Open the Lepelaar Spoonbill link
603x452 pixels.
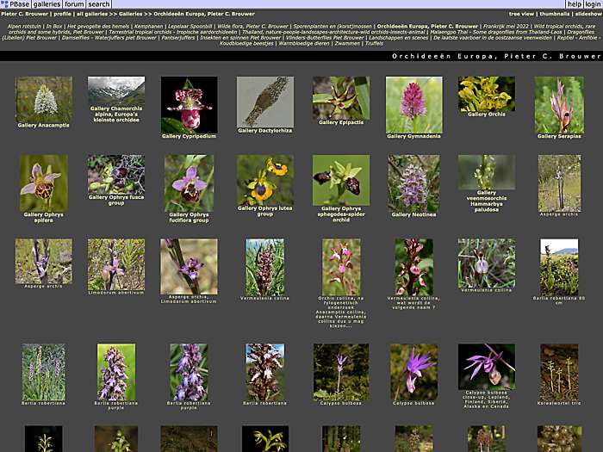[190, 27]
